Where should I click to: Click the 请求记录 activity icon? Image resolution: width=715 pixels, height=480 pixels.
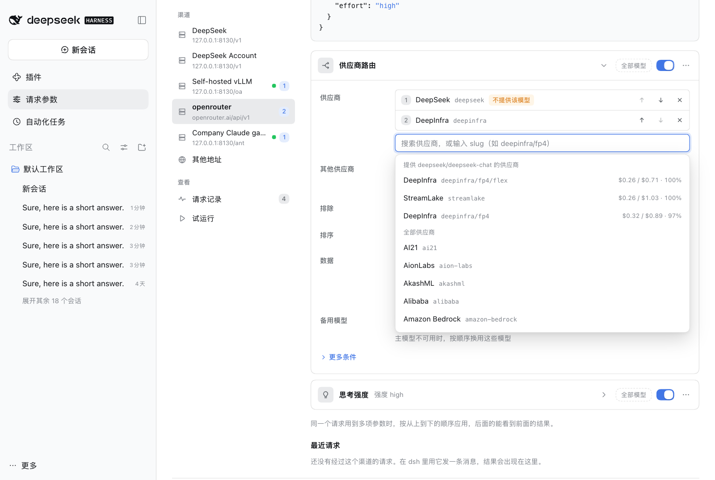(x=182, y=199)
